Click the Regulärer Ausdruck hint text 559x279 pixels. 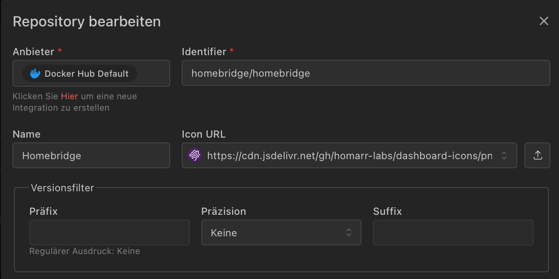[84, 251]
